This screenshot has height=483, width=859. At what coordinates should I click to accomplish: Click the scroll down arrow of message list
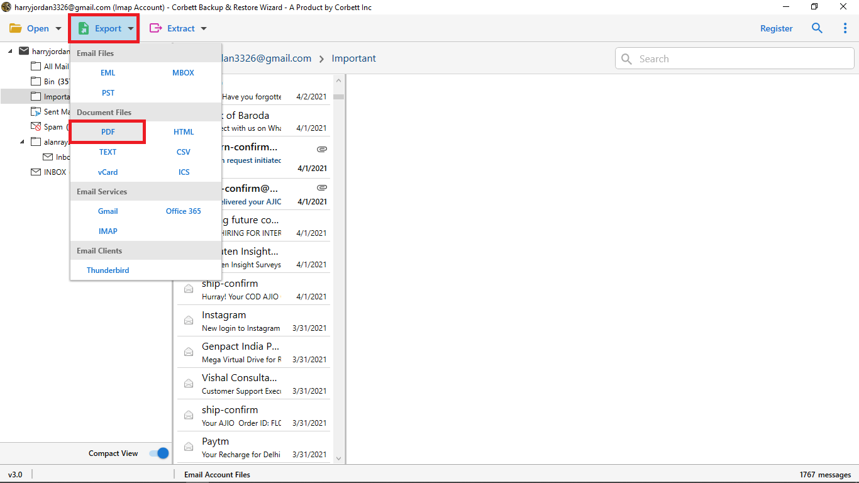pos(339,458)
